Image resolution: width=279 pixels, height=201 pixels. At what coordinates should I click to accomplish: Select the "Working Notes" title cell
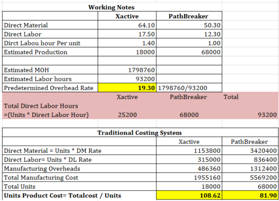[112, 7]
